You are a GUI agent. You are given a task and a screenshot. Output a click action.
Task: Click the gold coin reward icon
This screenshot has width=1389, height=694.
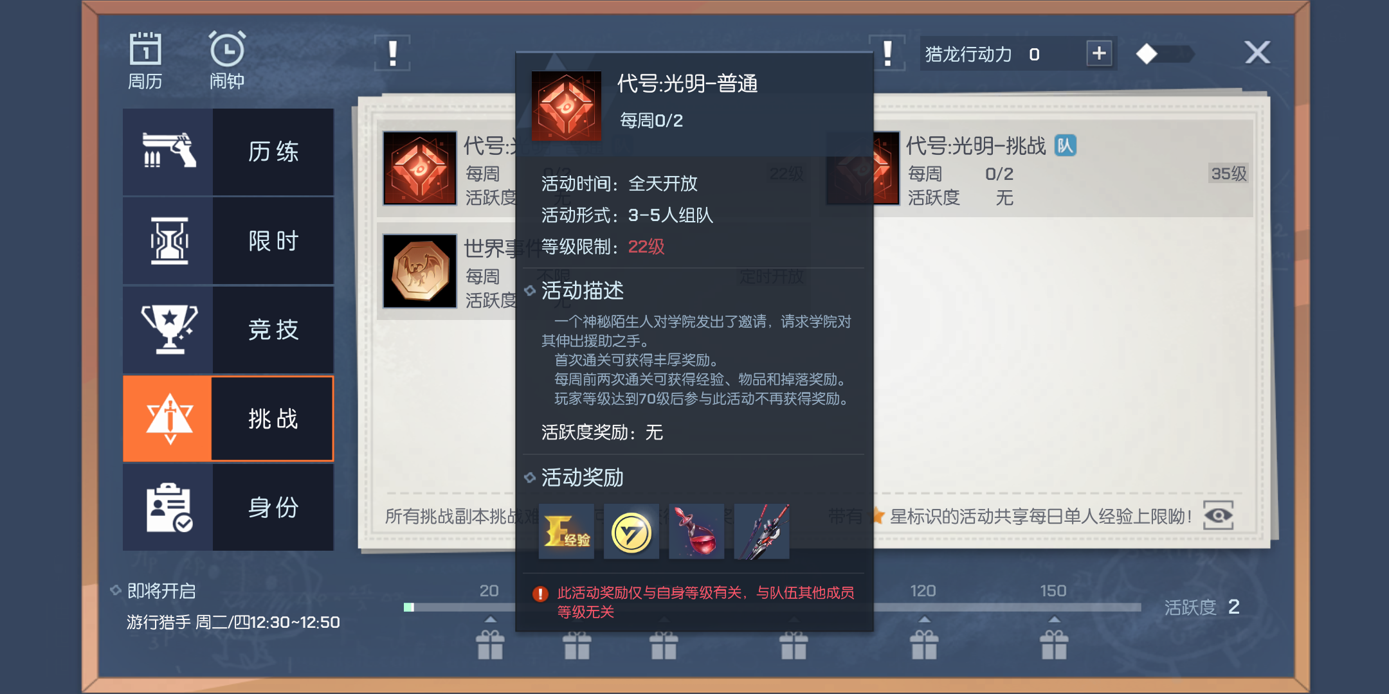631,531
